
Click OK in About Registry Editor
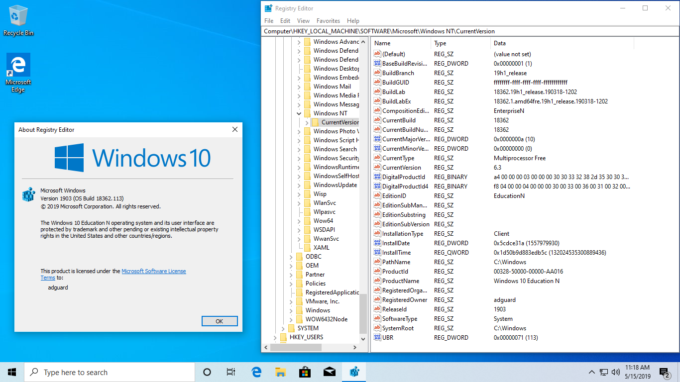[x=220, y=321]
